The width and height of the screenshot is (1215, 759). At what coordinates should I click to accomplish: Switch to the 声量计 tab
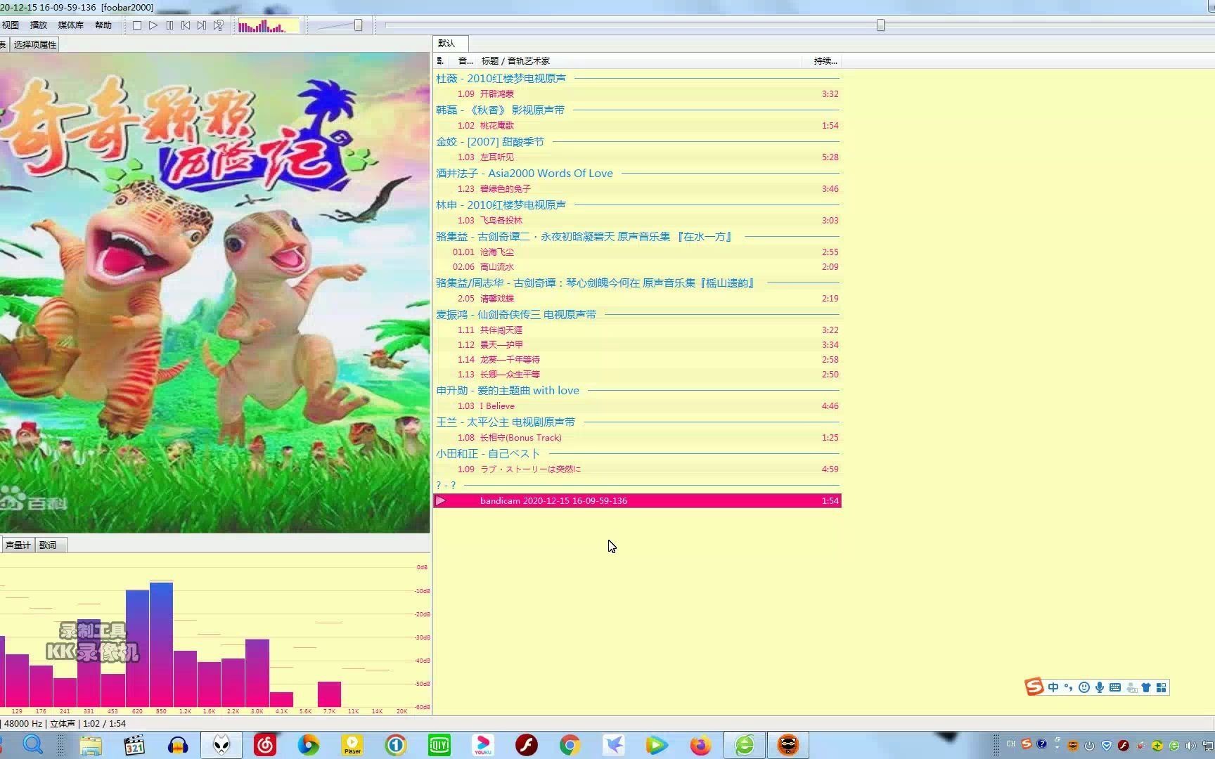18,545
